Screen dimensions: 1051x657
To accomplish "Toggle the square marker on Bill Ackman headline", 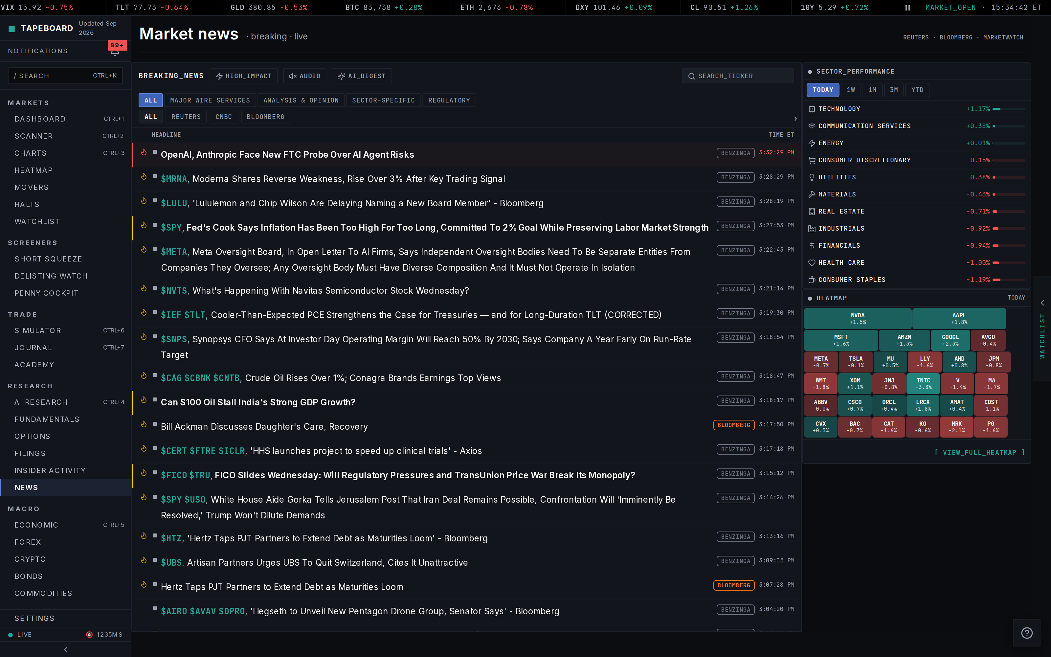I will point(155,424).
